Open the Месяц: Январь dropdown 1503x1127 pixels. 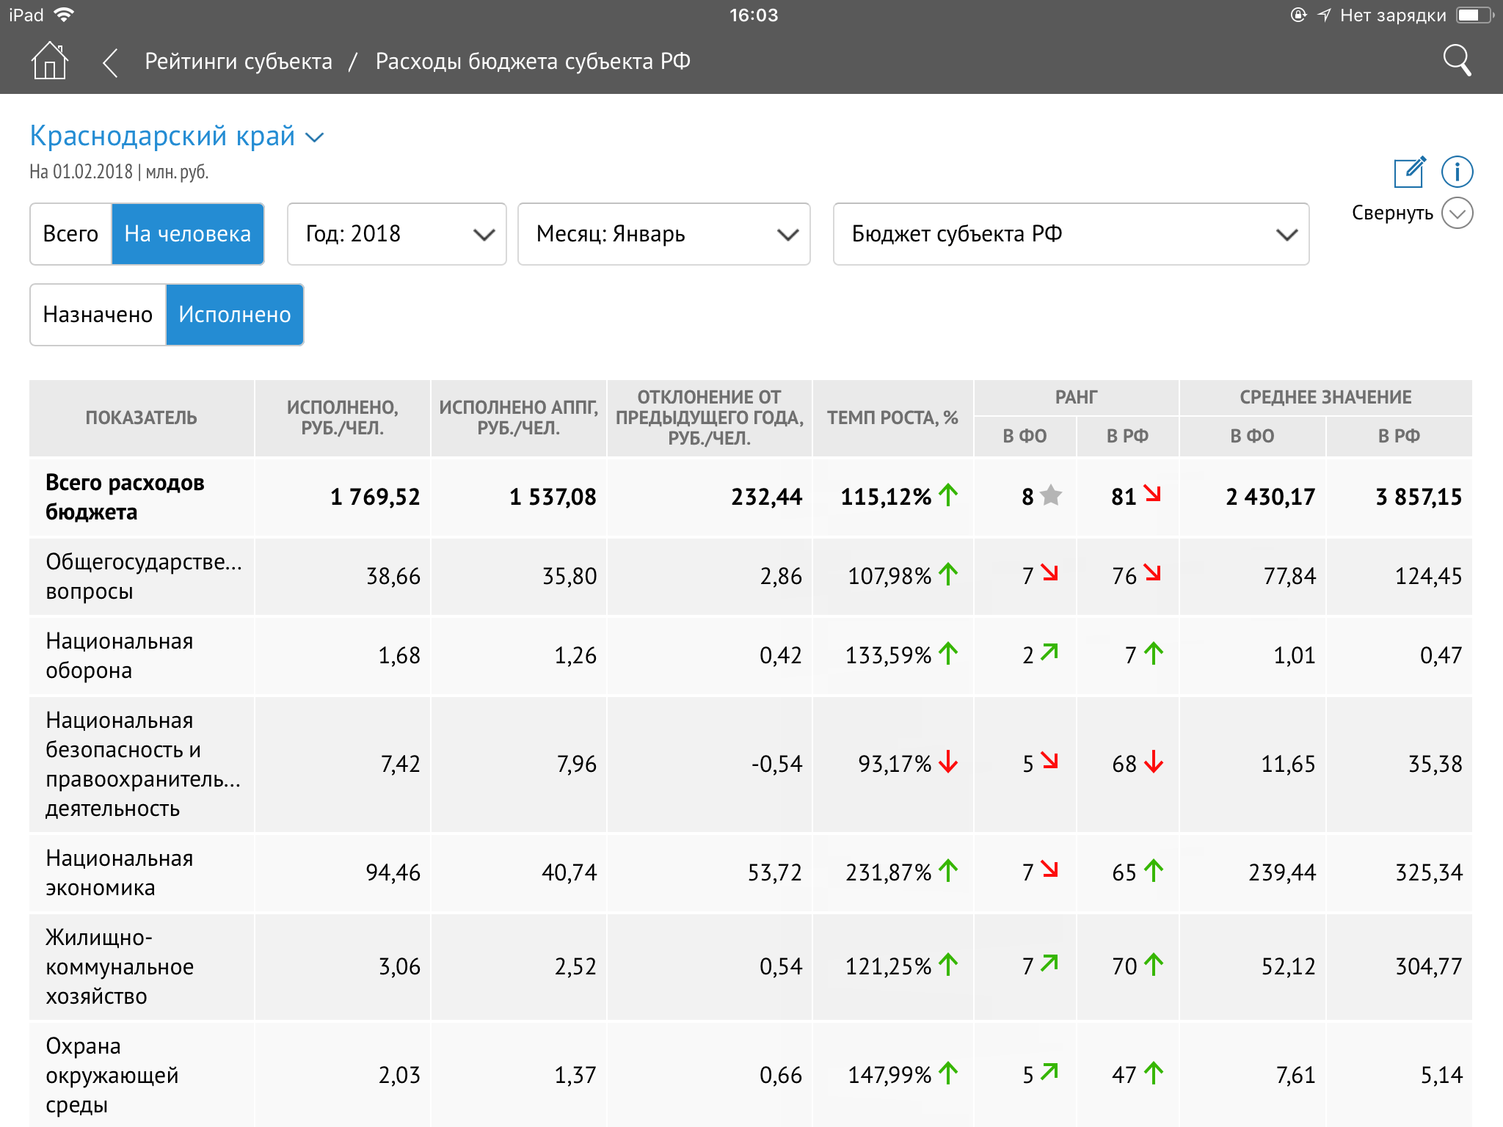point(663,234)
